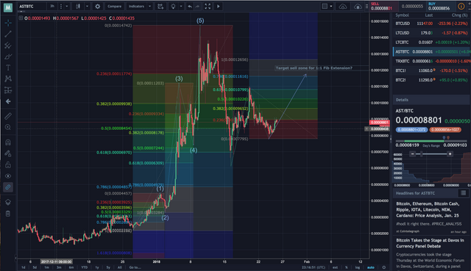Screen dimensions: 471x271
Task: Click the SELL 0.00008801 button
Action: (x=384, y=7)
